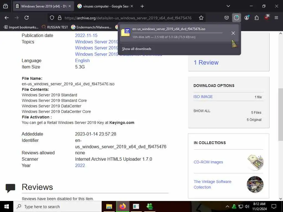Click the page vertical scrollbar

point(281,115)
